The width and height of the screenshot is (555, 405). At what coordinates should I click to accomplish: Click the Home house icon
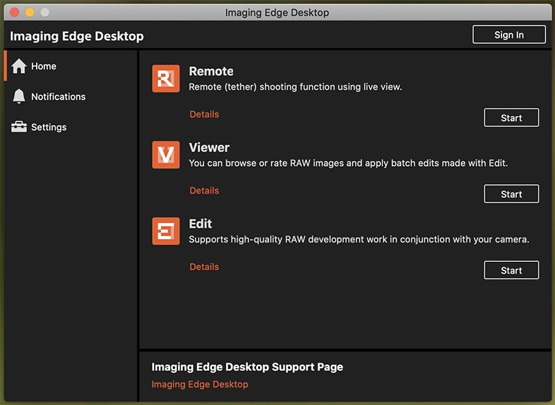coord(19,66)
